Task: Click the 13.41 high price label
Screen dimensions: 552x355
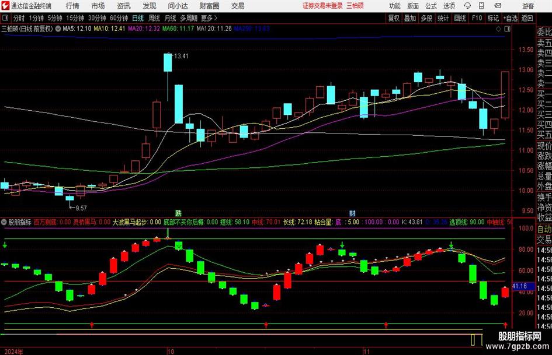Action: click(x=181, y=56)
